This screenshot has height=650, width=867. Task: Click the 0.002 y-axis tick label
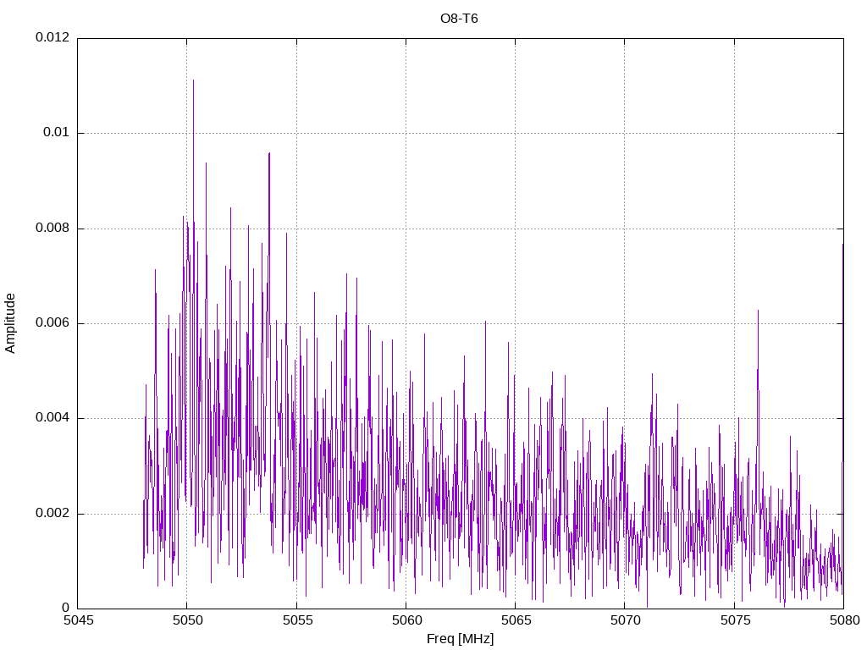52,514
